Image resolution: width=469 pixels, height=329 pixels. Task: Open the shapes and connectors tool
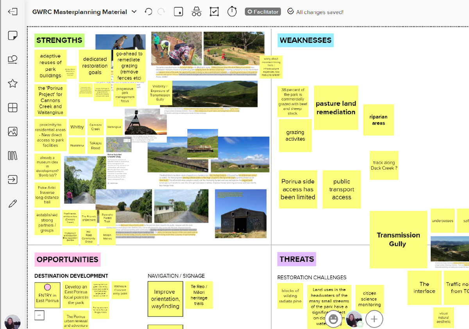point(13,59)
